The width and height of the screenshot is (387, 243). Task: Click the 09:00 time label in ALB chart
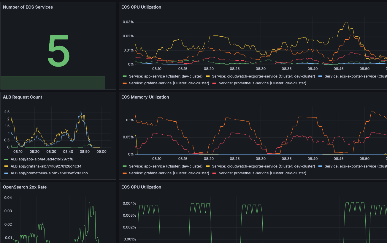tap(101, 152)
